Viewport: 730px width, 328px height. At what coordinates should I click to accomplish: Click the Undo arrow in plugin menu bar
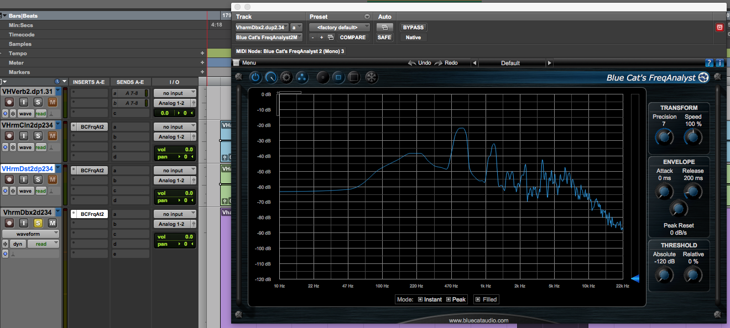[x=412, y=63]
